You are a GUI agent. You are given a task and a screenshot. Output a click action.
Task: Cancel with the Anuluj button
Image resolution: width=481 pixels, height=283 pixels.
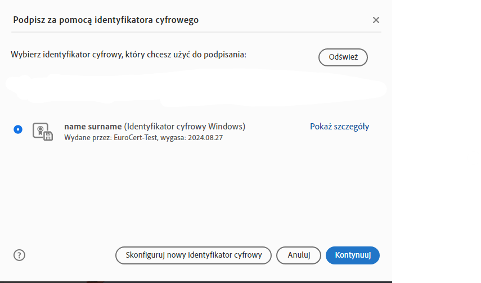[x=299, y=255]
